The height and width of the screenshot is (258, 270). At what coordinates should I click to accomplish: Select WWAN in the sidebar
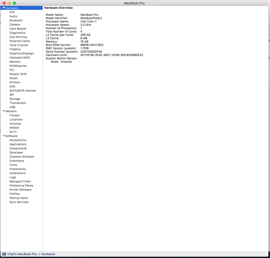pos(14,128)
